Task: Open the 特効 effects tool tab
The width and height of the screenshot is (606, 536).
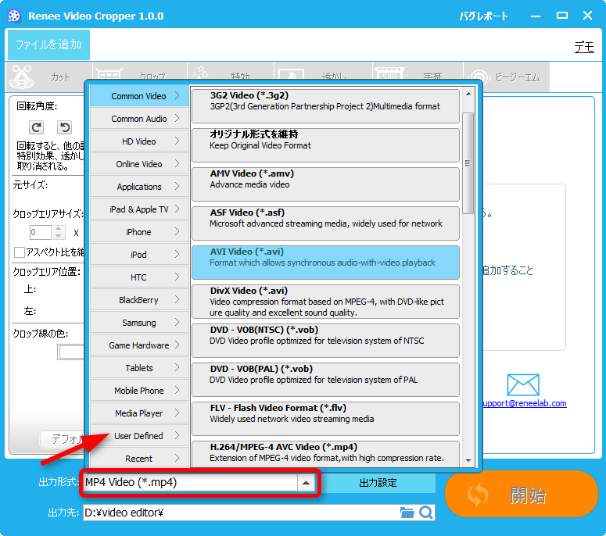Action: pyautogui.click(x=231, y=72)
